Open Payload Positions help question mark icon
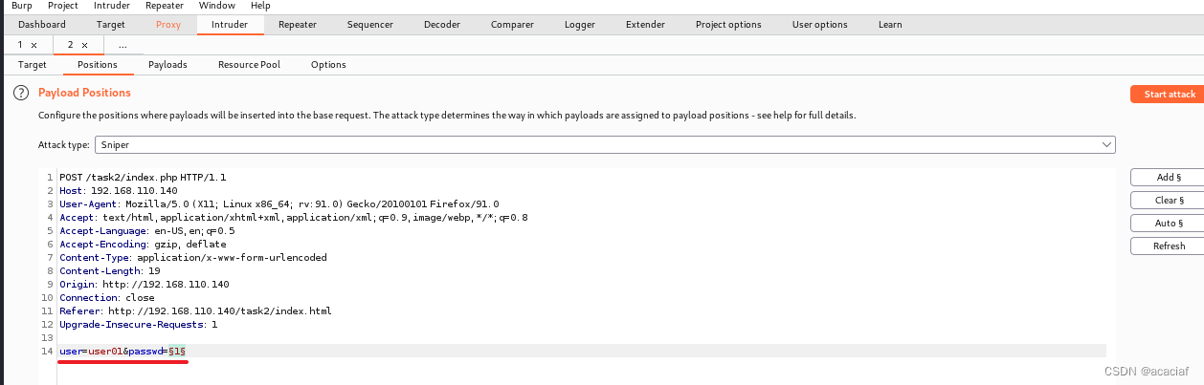The image size is (1204, 385). point(19,93)
